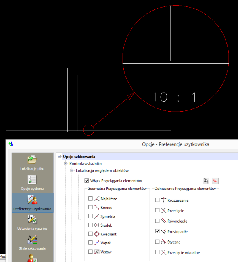This screenshot has width=238, height=263.
Task: Click the Węzeł snap icon
Action: point(97,243)
